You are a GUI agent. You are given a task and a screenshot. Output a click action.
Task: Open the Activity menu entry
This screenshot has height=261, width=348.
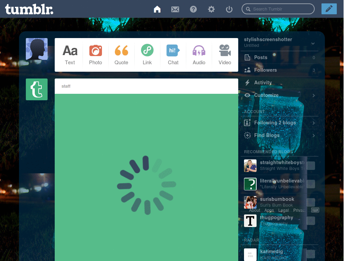click(279, 83)
